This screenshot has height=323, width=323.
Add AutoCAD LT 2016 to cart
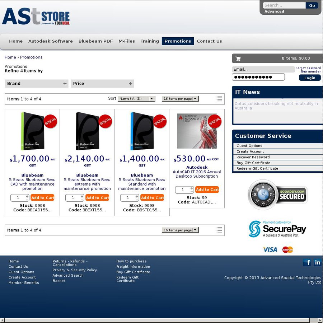click(207, 189)
